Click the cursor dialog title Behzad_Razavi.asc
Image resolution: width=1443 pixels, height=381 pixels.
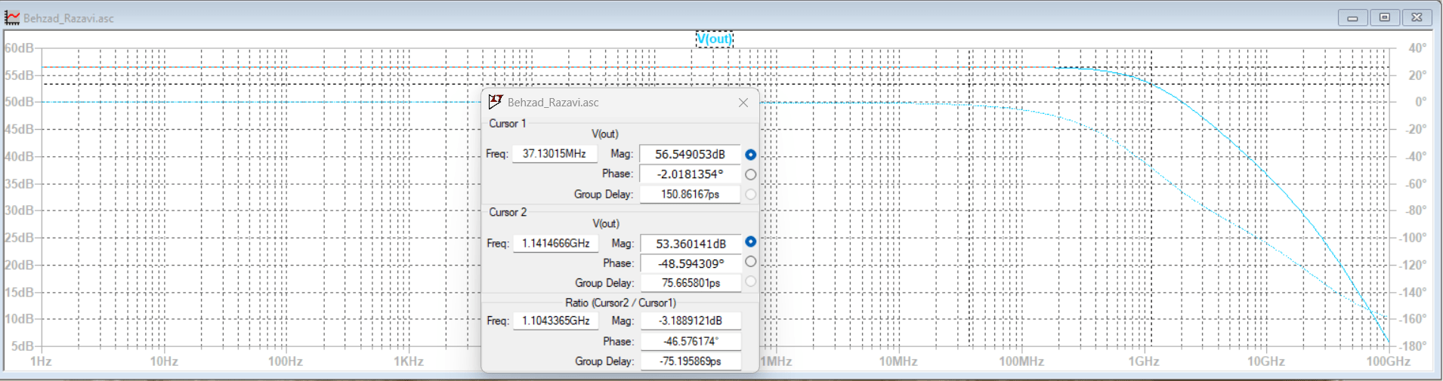pos(553,103)
